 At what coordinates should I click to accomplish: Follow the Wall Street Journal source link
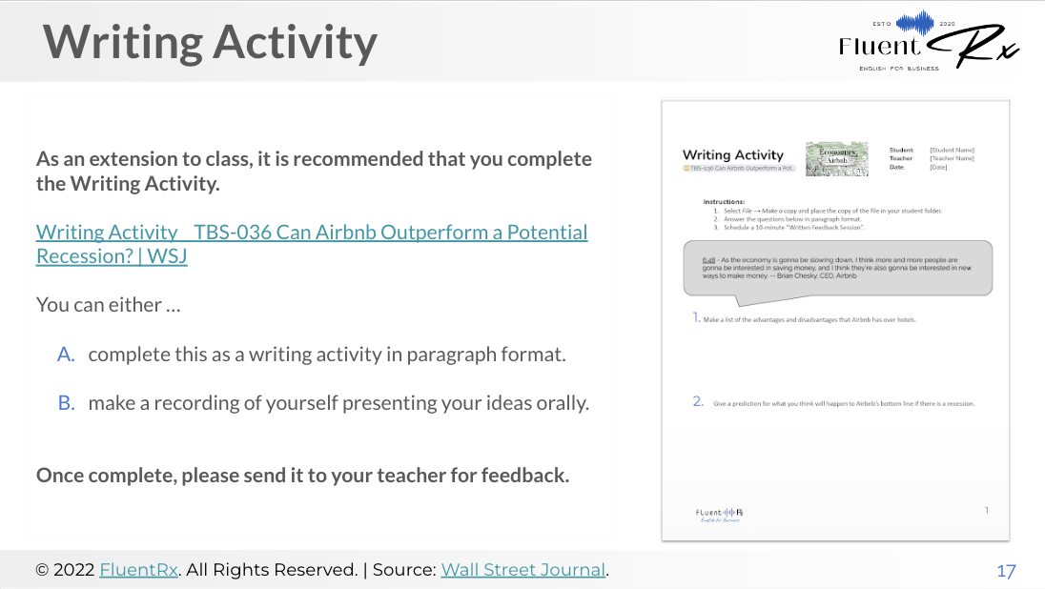pos(523,570)
